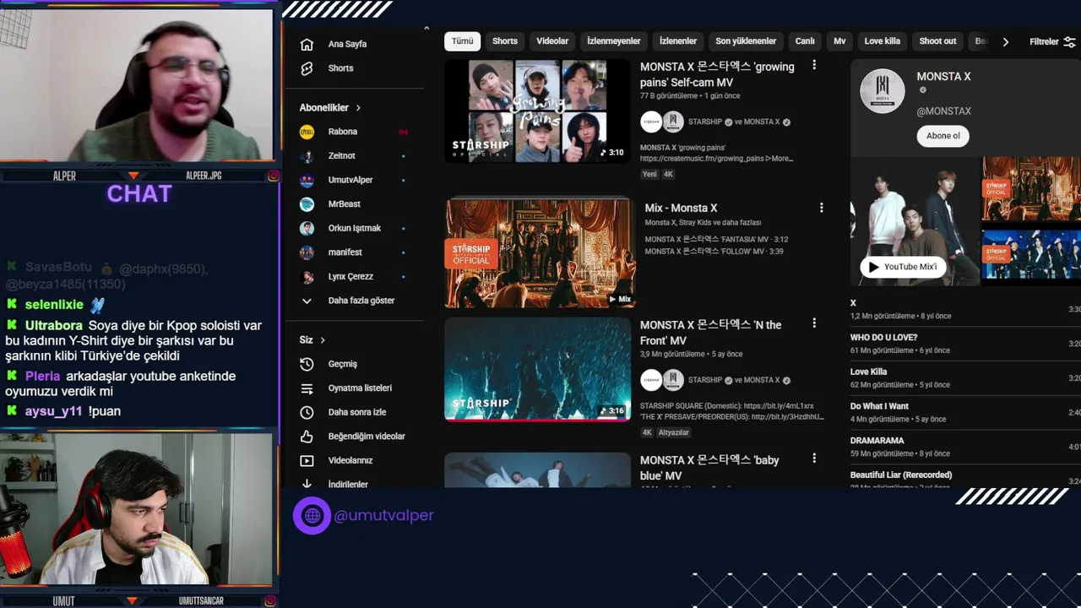Select the Shorts filter chip
The width and height of the screenshot is (1081, 608).
click(505, 41)
